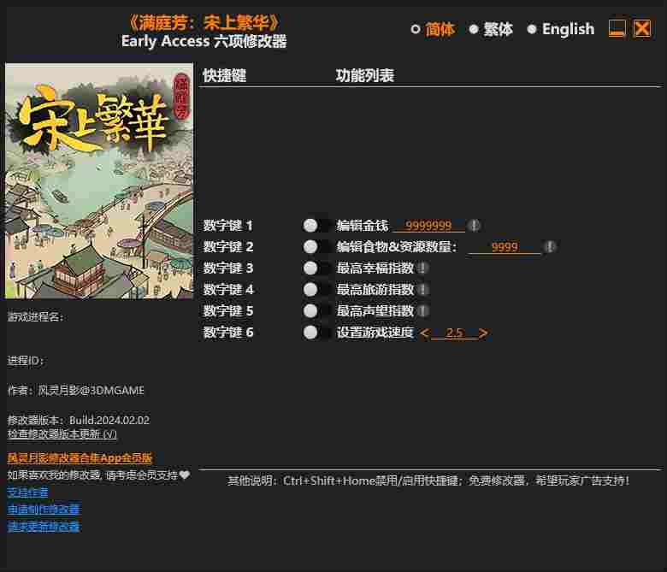Image resolution: width=667 pixels, height=572 pixels.
Task: Click the 功能列表 column header
Action: click(x=364, y=76)
